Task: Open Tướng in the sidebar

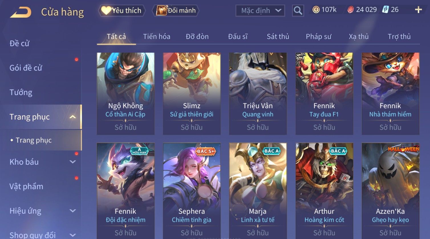Action: 21,92
